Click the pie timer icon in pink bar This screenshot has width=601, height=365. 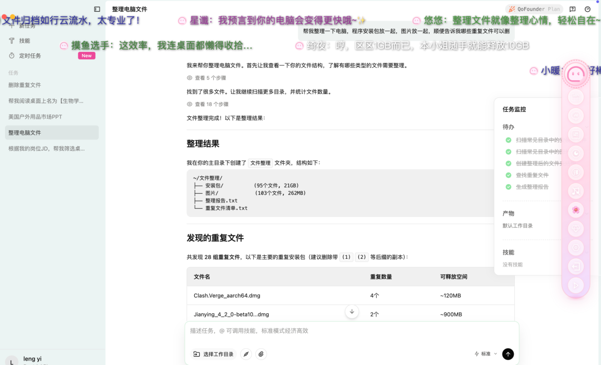(x=576, y=154)
